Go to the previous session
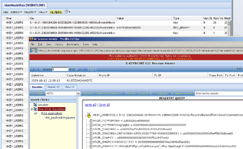This screenshot has width=243, height=149. pyautogui.click(x=38, y=69)
